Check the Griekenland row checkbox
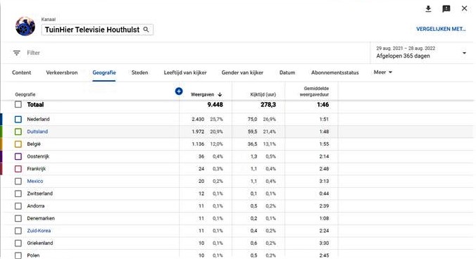This screenshot has height=259, width=476. (18, 244)
